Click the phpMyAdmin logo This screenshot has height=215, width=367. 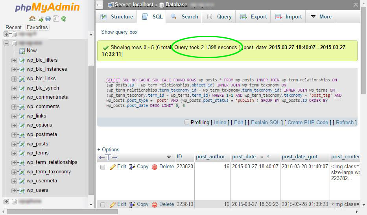point(47,7)
